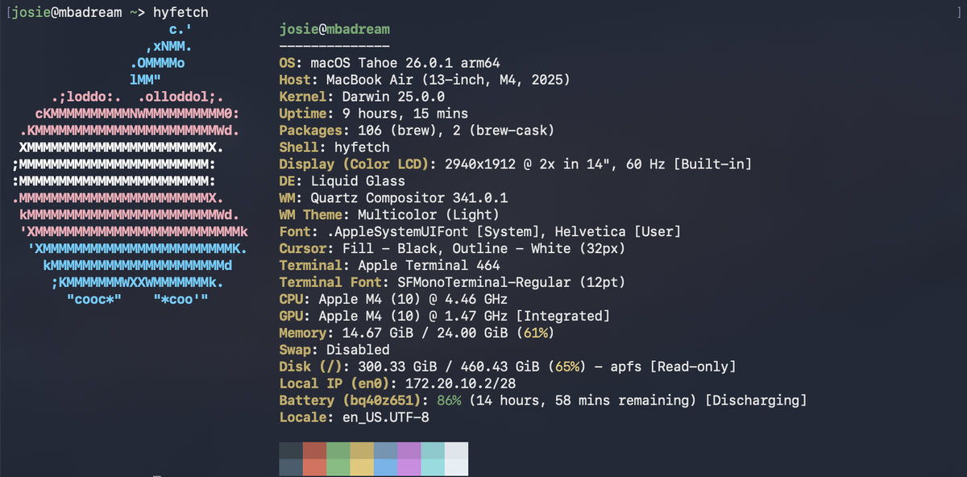Screen dimensions: 967x477
Task: Click the dull steel-blue color block
Action: pos(385,450)
